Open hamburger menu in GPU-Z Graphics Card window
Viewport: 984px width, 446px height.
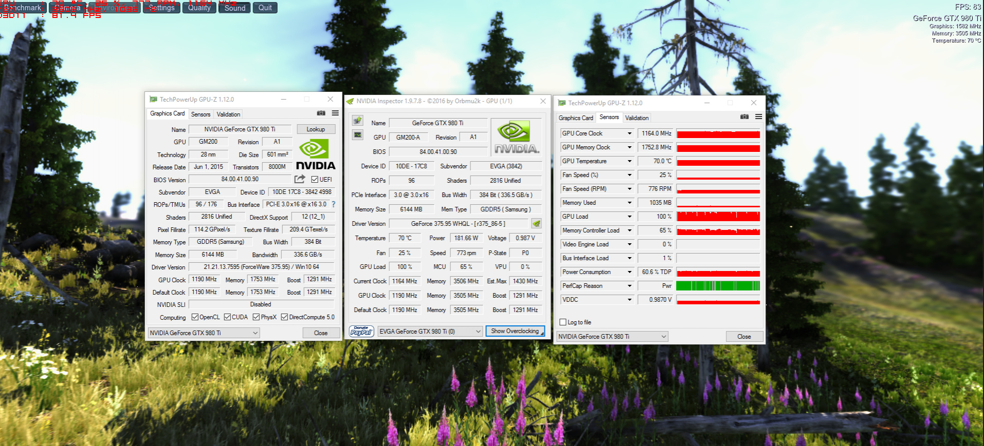tap(335, 113)
